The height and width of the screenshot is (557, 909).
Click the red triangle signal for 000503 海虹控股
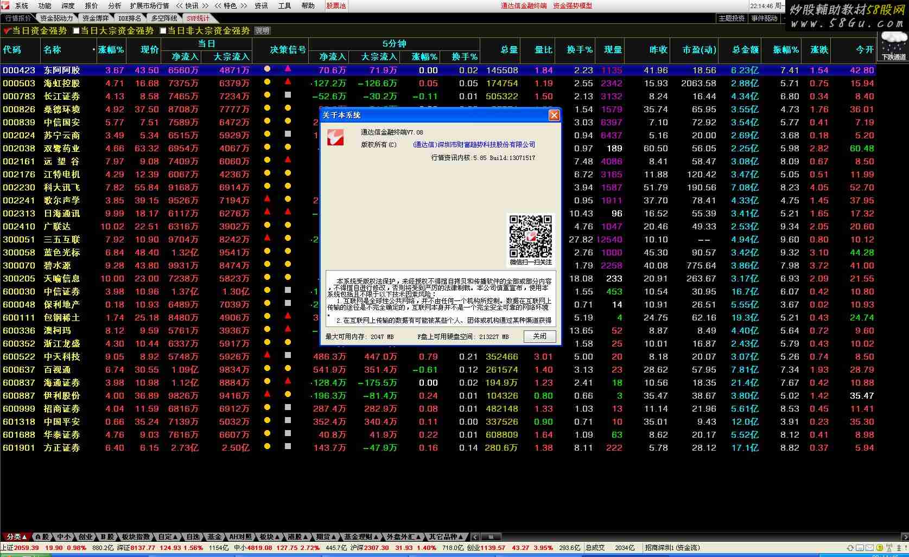[288, 82]
